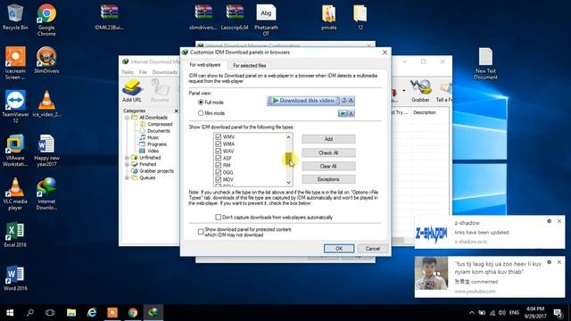Switch to For selected files tab
571x321 pixels.
click(x=250, y=65)
